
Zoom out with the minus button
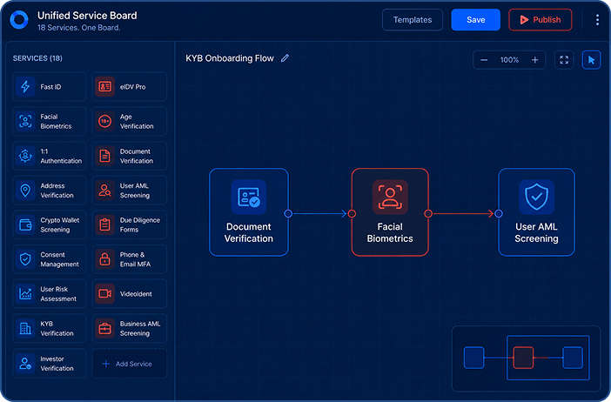click(484, 60)
